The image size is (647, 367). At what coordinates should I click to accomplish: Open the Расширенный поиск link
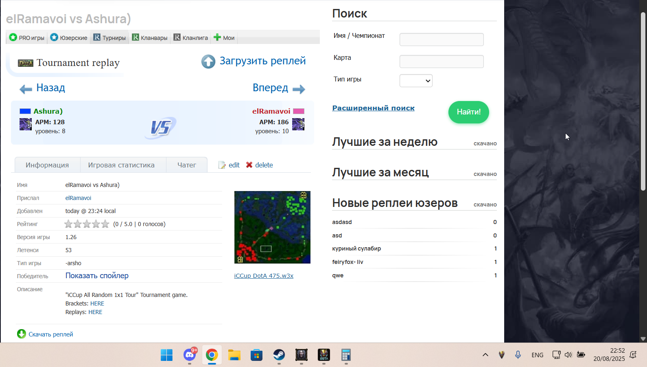[373, 108]
